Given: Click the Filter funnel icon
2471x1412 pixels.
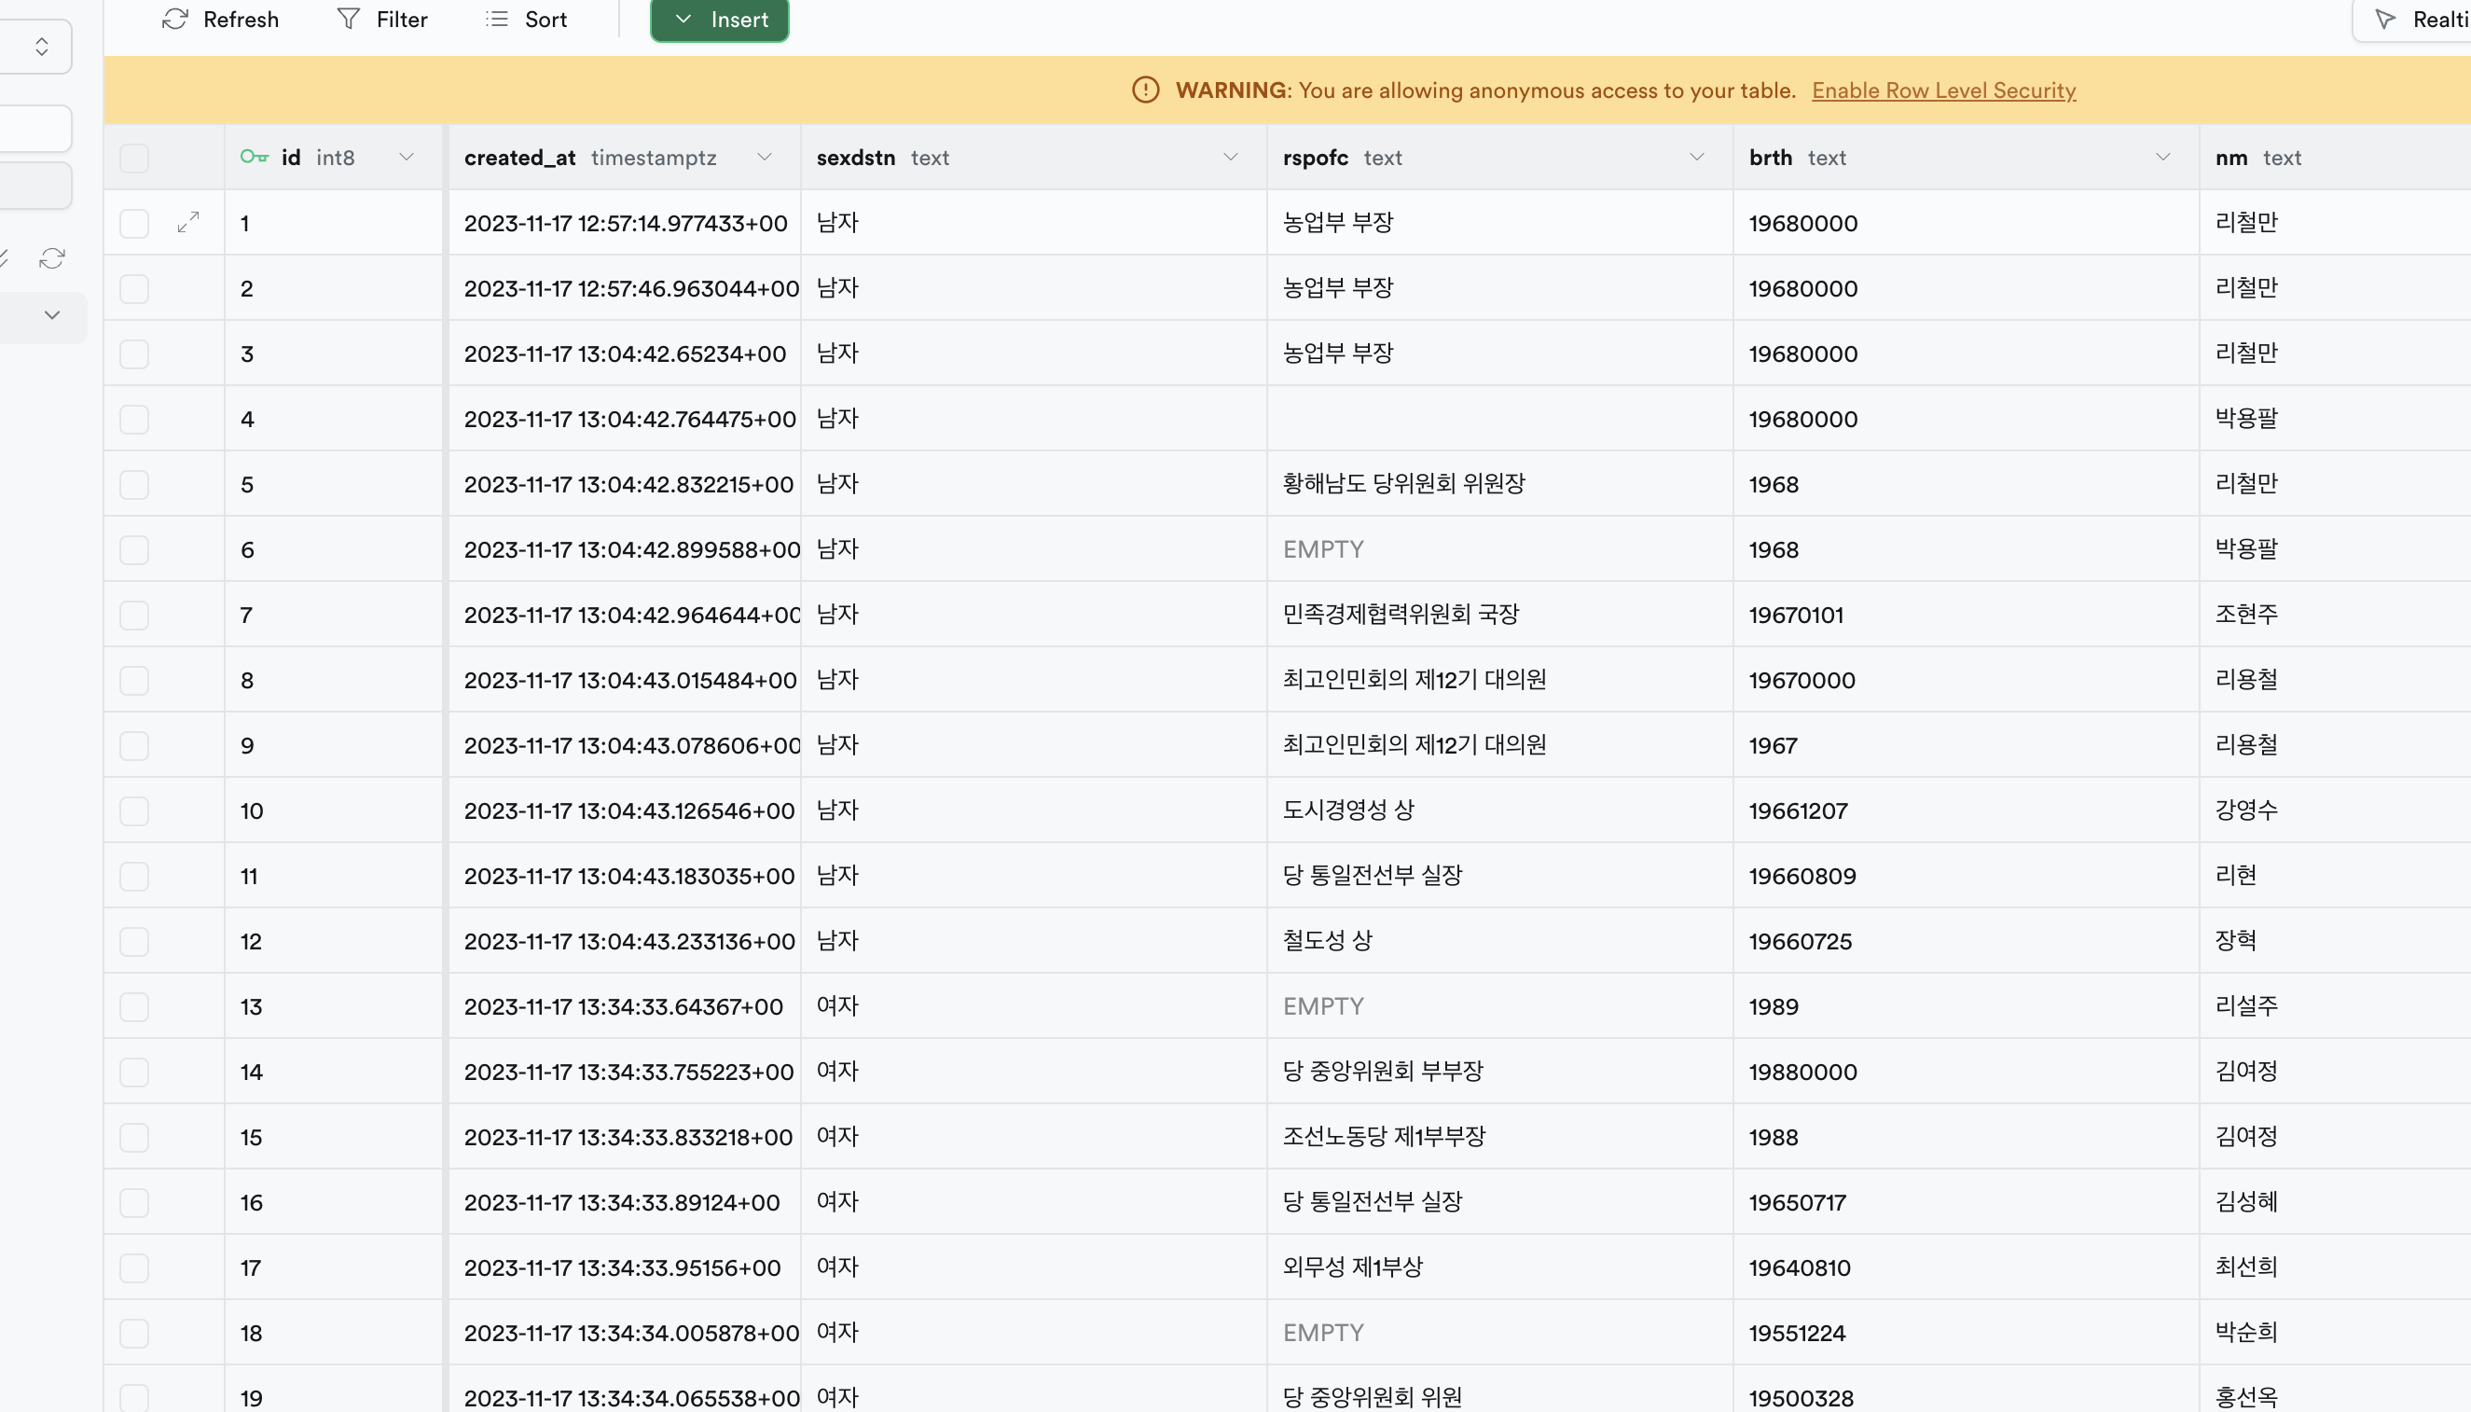Looking at the screenshot, I should (348, 20).
